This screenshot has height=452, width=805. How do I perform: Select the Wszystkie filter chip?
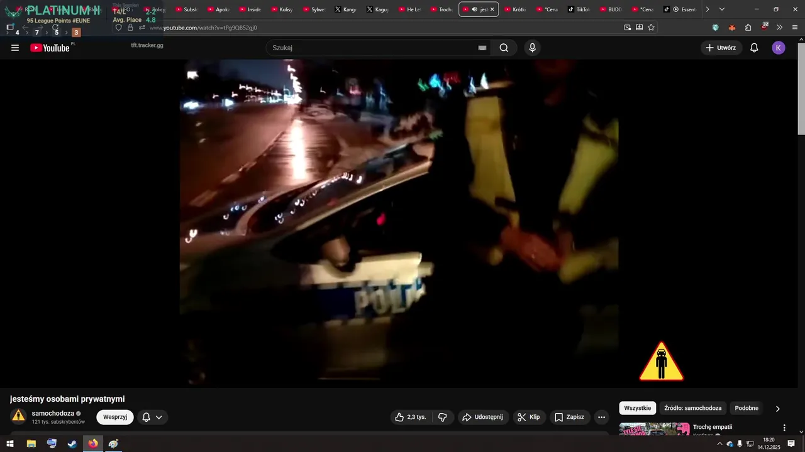point(638,408)
